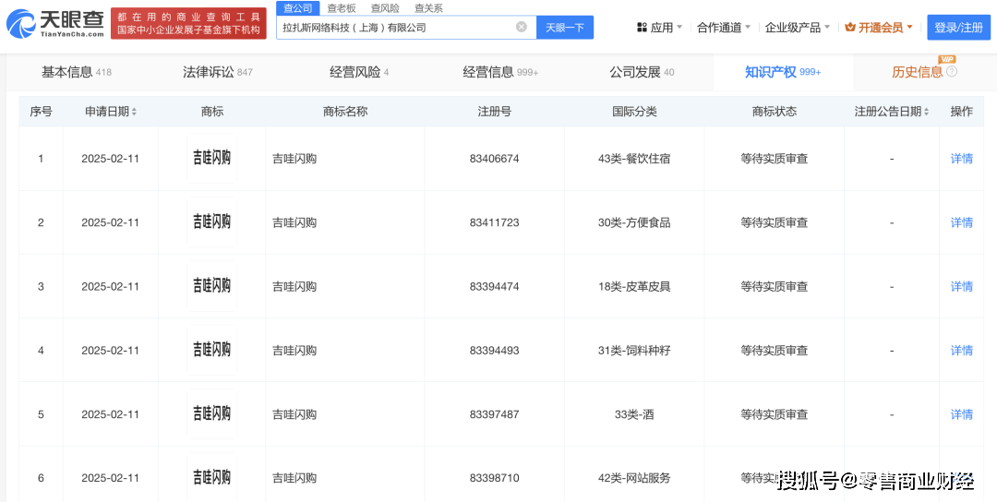
Task: Click the 登录/注册 button
Action: click(959, 28)
